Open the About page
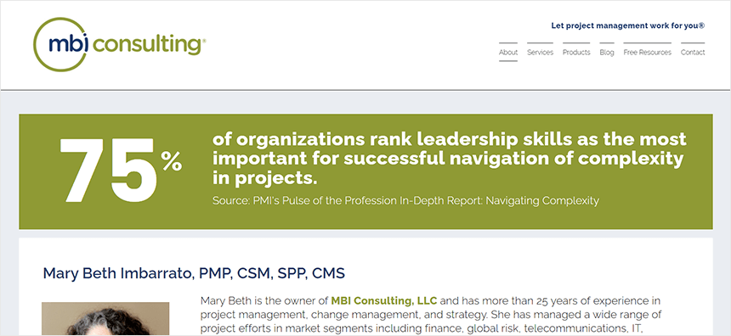 pos(508,52)
